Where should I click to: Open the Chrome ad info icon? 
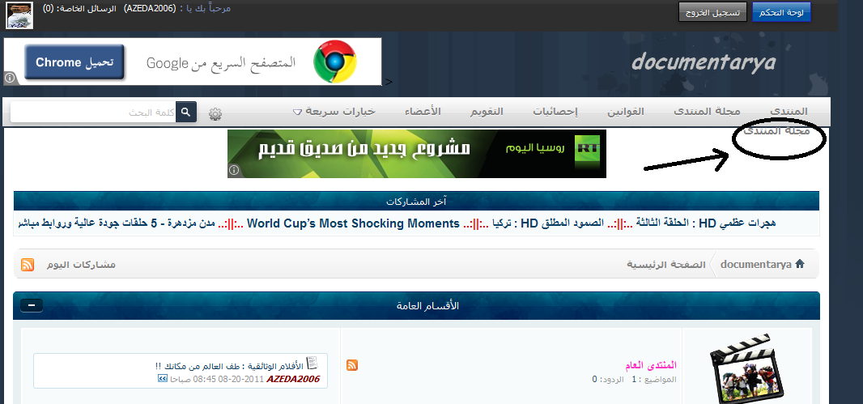[x=10, y=79]
